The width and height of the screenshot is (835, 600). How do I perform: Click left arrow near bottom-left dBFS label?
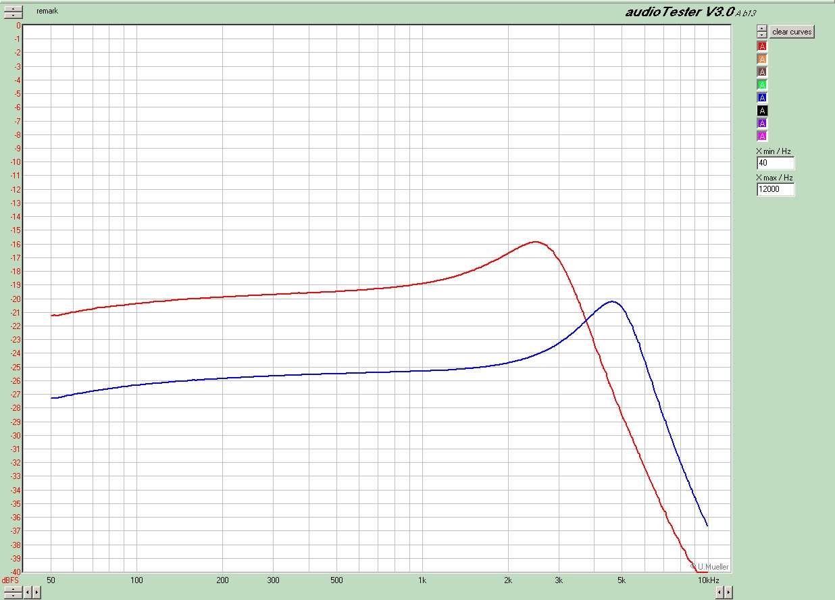28,593
